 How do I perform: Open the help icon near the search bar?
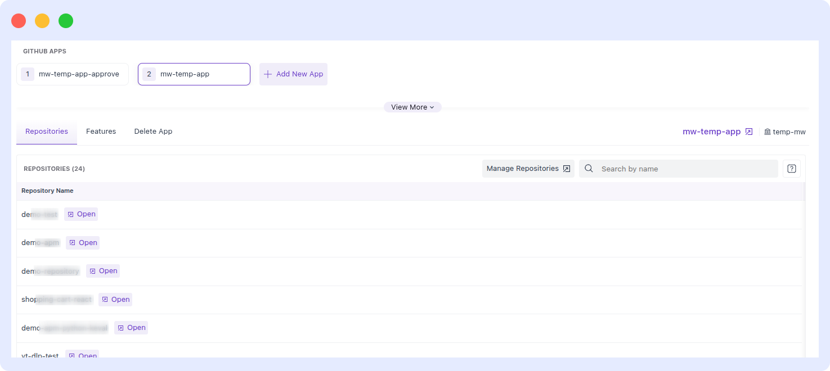[x=791, y=168]
